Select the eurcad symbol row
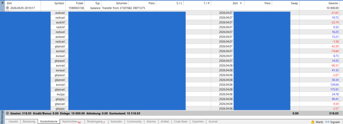This screenshot has height=124, width=343. (x=60, y=65)
